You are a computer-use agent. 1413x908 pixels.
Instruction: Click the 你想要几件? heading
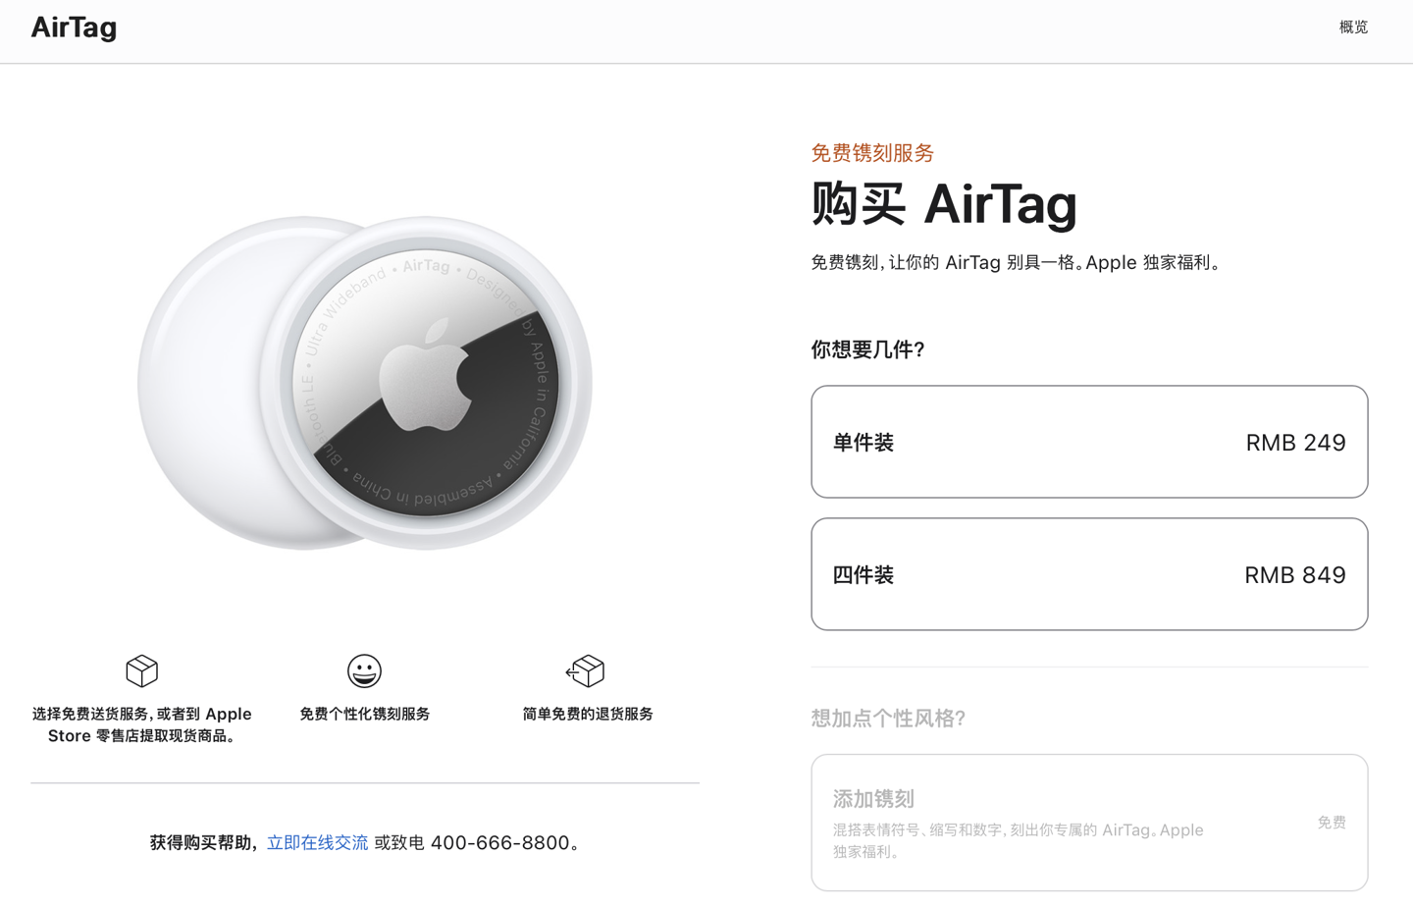pyautogui.click(x=867, y=349)
